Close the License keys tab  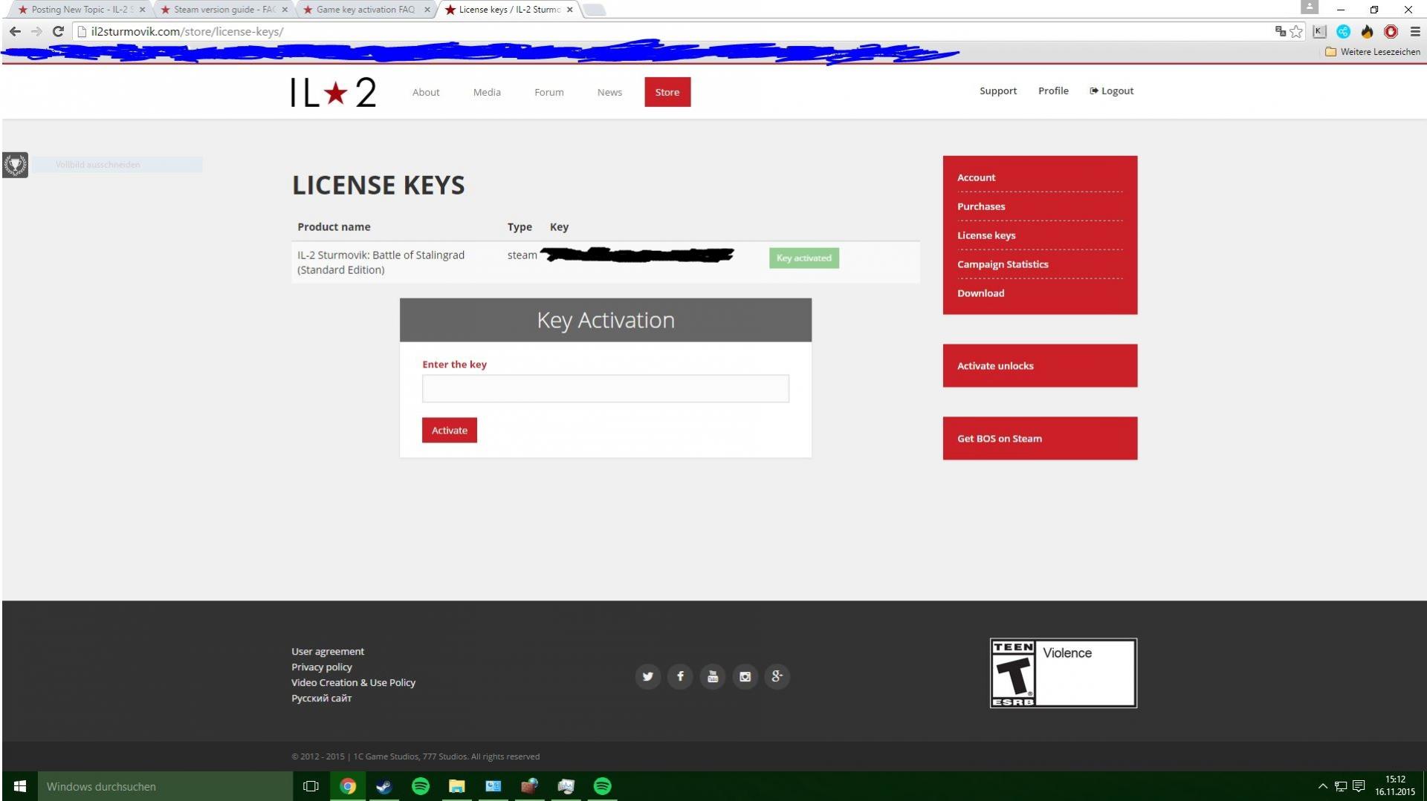pos(570,10)
